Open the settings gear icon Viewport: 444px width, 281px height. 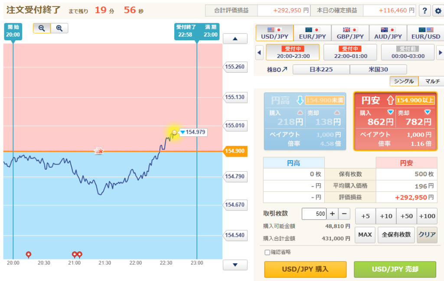437,10
